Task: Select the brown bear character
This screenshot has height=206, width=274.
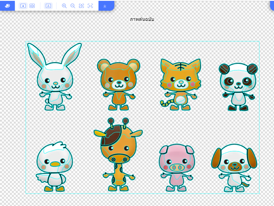Action: pyautogui.click(x=119, y=84)
